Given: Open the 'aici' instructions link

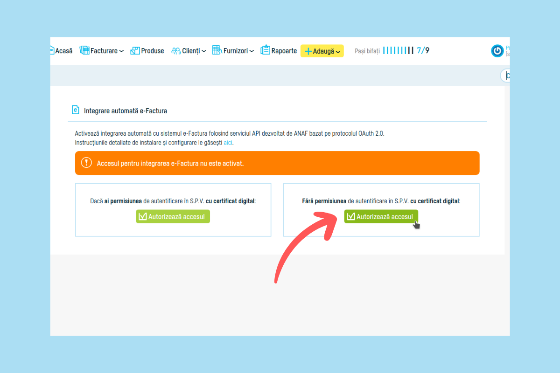Looking at the screenshot, I should click(228, 143).
